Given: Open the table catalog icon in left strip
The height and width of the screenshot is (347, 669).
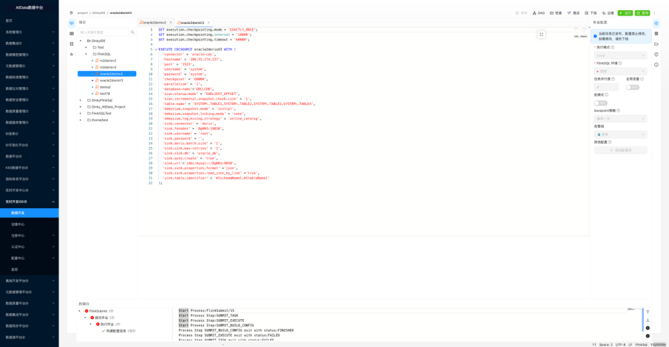Looking at the screenshot, I should point(72,33).
